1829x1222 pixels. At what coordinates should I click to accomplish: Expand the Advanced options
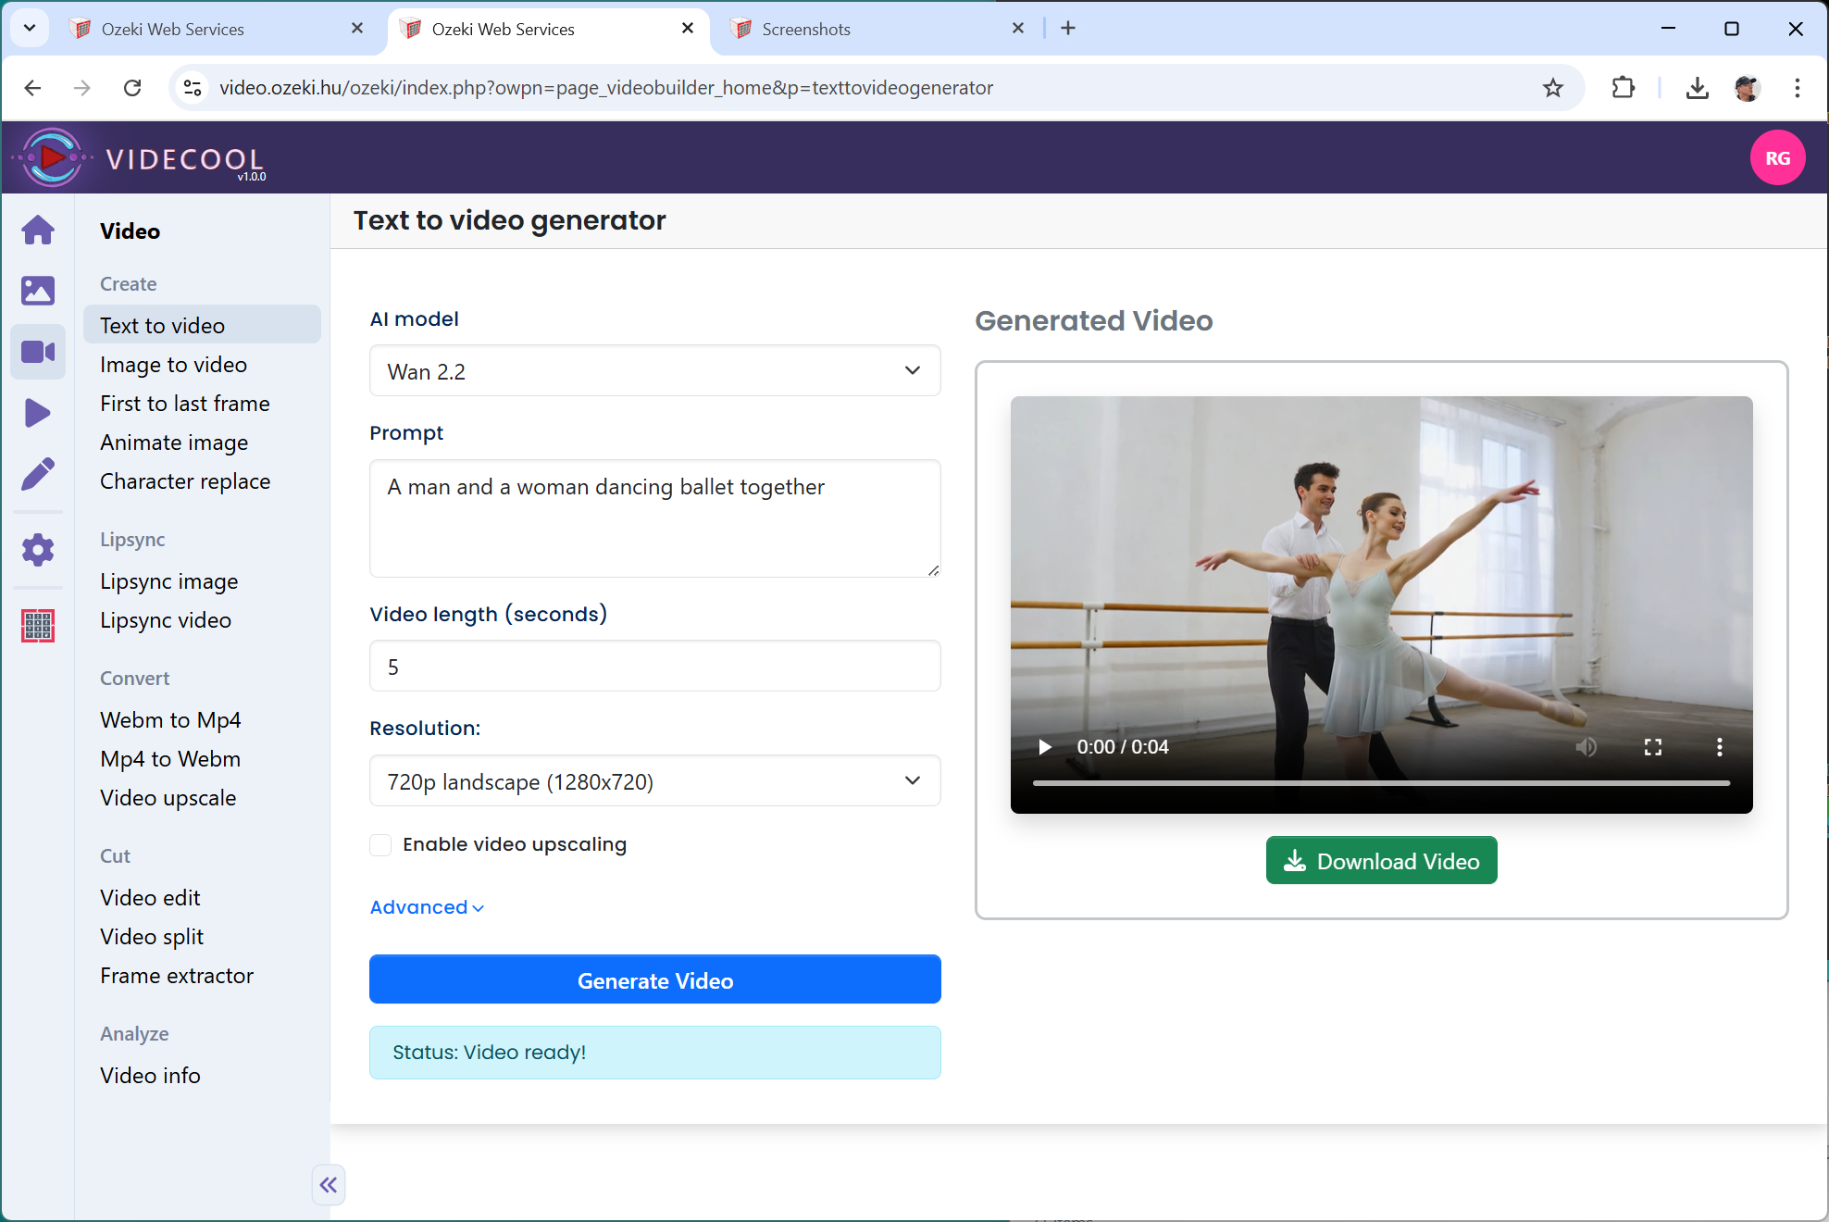click(x=427, y=907)
